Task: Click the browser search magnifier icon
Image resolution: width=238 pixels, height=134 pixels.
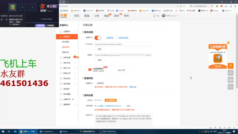Action: point(212,6)
